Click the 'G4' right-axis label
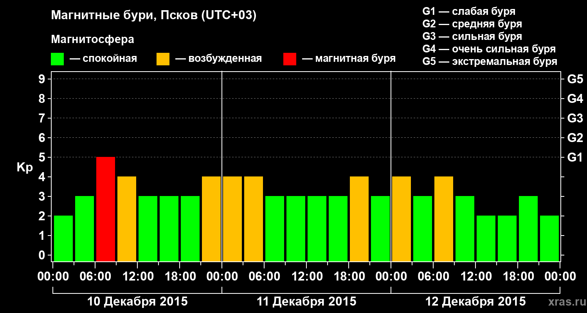Image resolution: width=587 pixels, height=313 pixels. click(x=575, y=99)
